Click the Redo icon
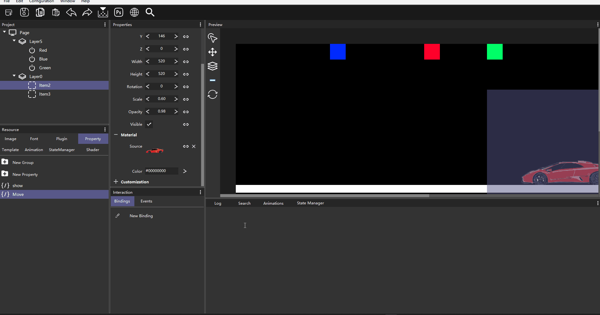 [87, 12]
